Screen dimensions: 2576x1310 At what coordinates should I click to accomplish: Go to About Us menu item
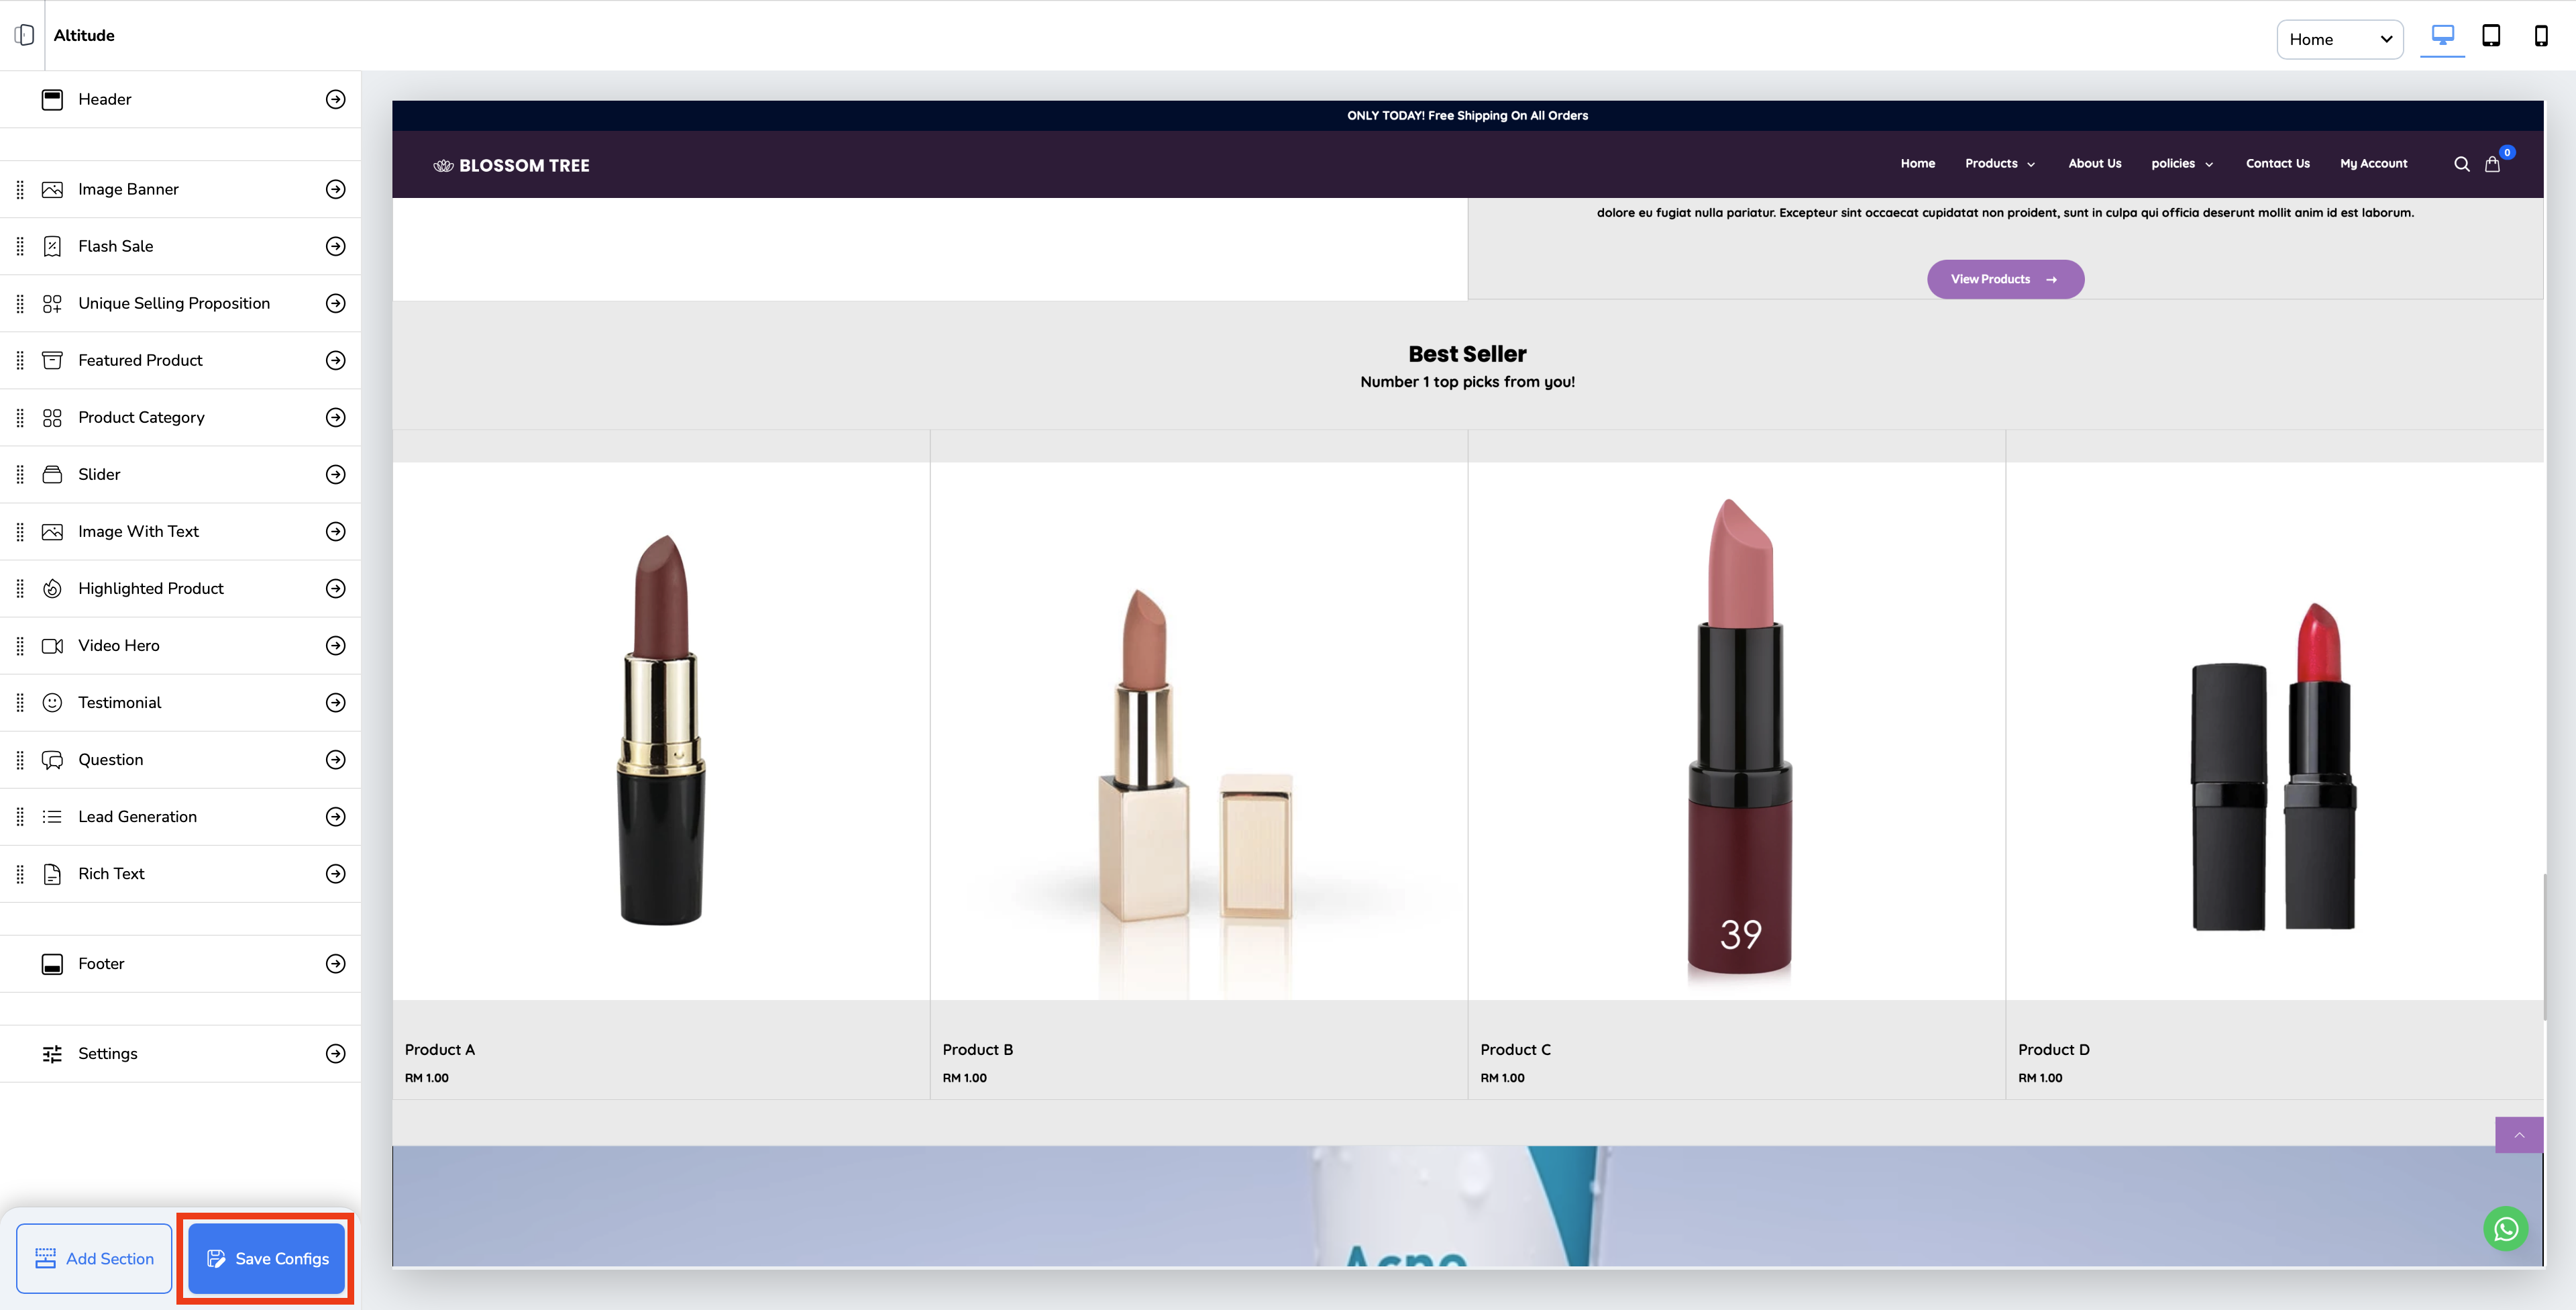(x=2094, y=163)
